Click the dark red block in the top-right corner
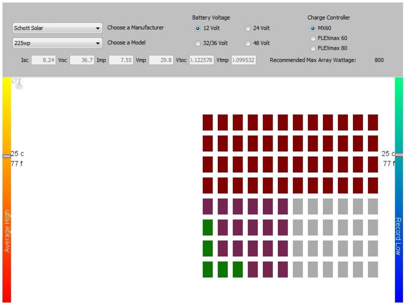Image resolution: width=406 pixels, height=306 pixels. pos(374,122)
